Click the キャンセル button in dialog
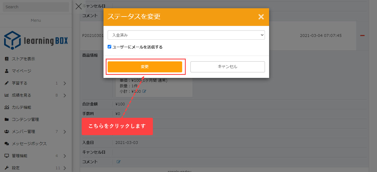The height and width of the screenshot is (172, 377). pyautogui.click(x=227, y=67)
